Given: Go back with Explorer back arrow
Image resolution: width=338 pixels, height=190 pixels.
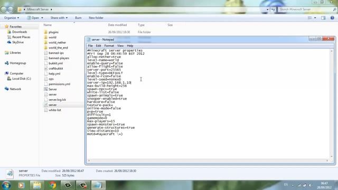Looking at the screenshot, I should (x=4, y=9).
